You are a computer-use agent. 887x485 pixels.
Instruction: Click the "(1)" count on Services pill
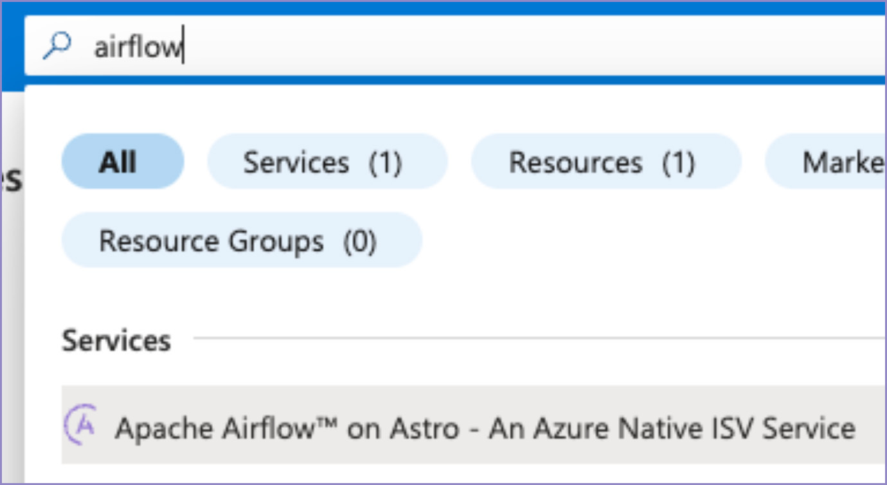(385, 163)
